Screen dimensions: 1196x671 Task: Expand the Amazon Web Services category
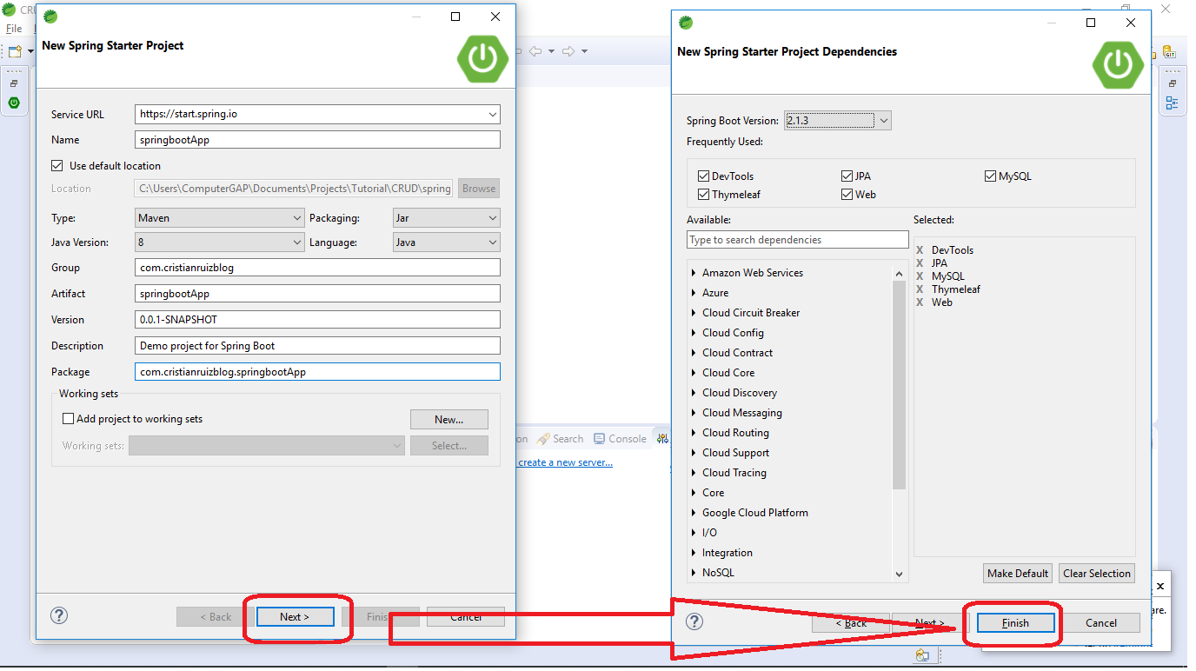click(x=694, y=273)
